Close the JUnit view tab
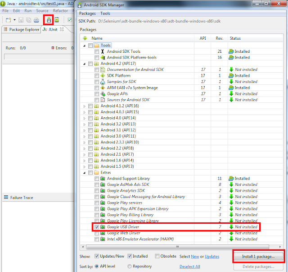 click(62, 29)
